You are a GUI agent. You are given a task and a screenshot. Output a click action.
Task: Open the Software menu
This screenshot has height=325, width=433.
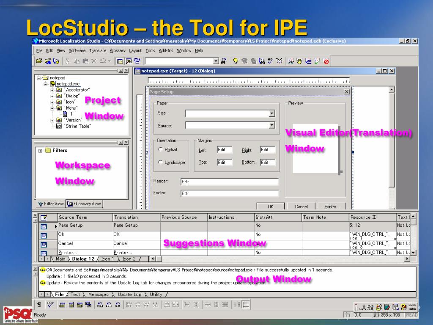[x=77, y=51]
